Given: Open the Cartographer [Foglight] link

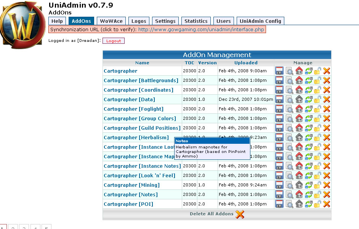Looking at the screenshot, I should click(133, 109).
